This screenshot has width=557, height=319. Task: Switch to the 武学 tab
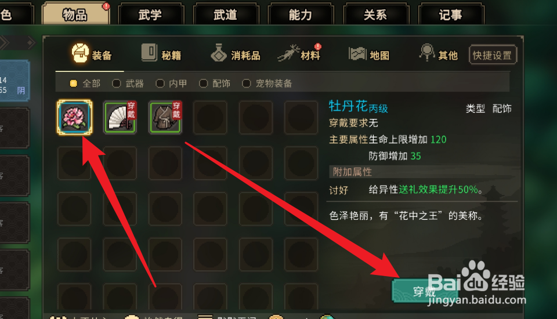click(x=151, y=14)
